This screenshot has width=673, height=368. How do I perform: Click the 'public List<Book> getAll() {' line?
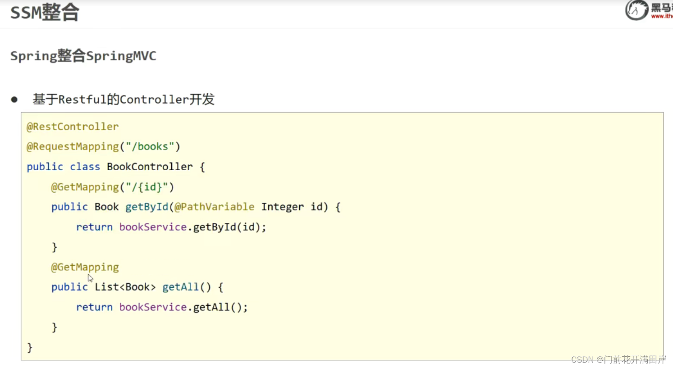(137, 287)
